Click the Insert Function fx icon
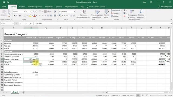 (x=31, y=23)
